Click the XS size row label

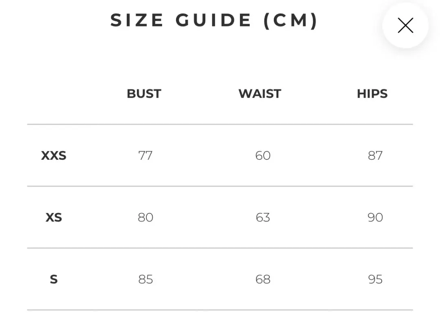click(x=53, y=217)
